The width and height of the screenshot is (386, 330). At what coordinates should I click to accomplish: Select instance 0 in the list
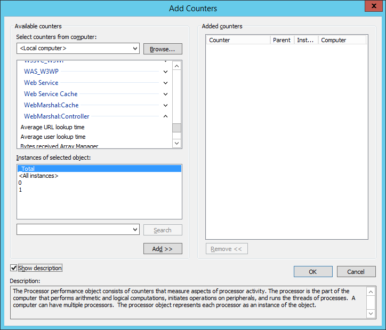tap(20, 183)
